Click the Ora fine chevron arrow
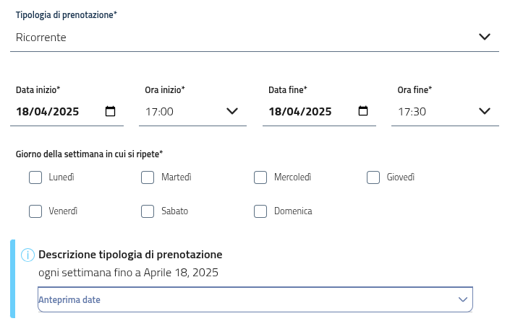 click(485, 111)
